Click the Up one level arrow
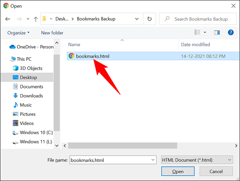Viewport: 240px width, 181px height. tap(35, 19)
